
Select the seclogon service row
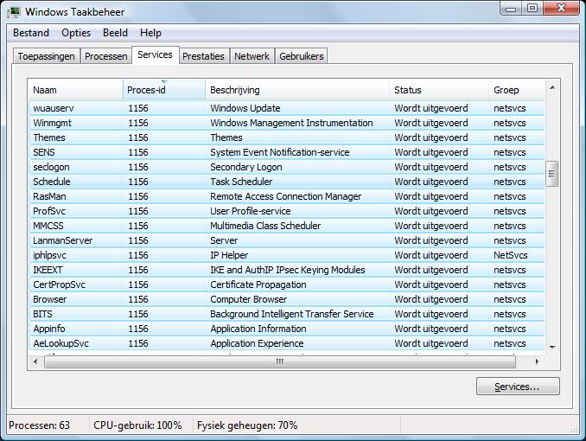pyautogui.click(x=287, y=167)
